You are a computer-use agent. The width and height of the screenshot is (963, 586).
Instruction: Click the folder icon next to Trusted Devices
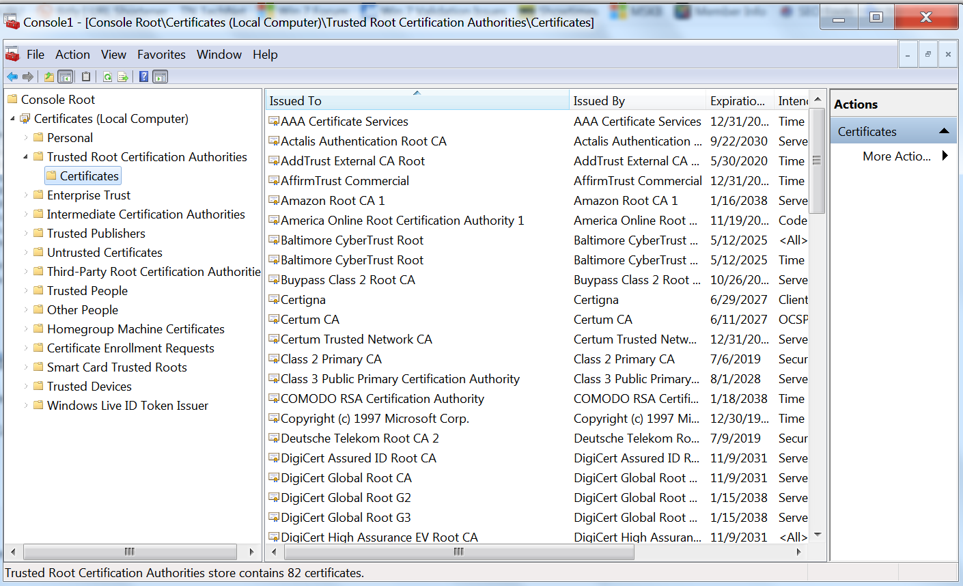(39, 386)
